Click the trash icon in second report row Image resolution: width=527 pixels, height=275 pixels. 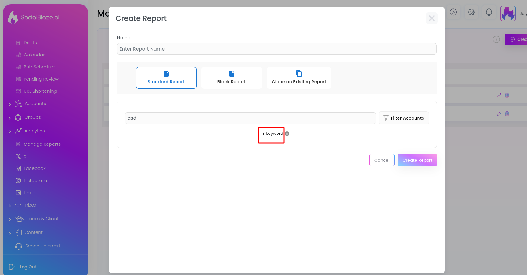507,114
